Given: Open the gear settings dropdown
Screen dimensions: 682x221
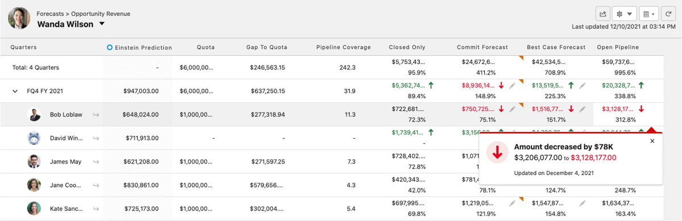Looking at the screenshot, I should [624, 14].
